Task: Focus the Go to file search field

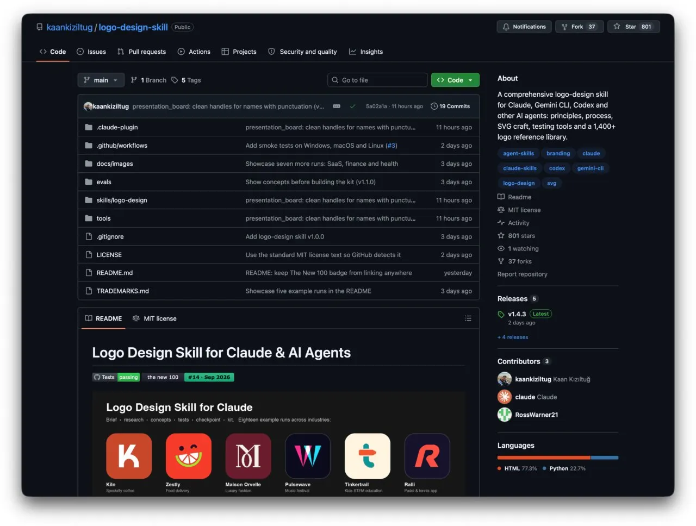Action: [x=377, y=80]
